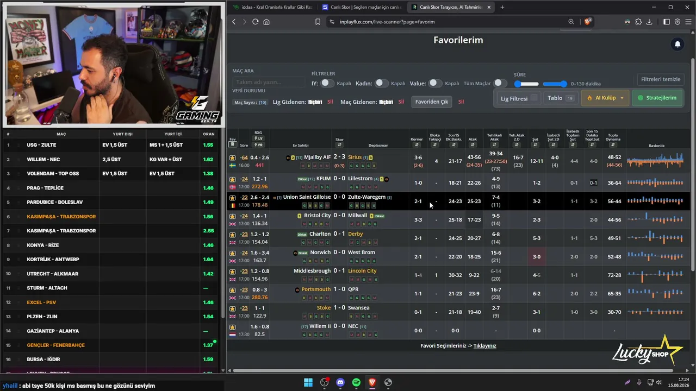This screenshot has height=391, width=696.
Task: Sort the Atak column
Action: 473,145
